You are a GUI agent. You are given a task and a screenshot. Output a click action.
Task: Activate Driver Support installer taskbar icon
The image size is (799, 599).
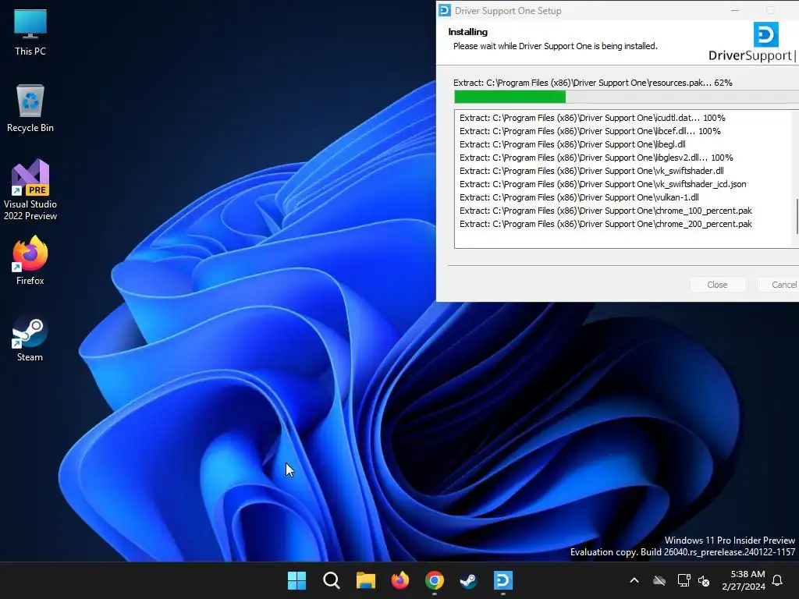point(503,580)
